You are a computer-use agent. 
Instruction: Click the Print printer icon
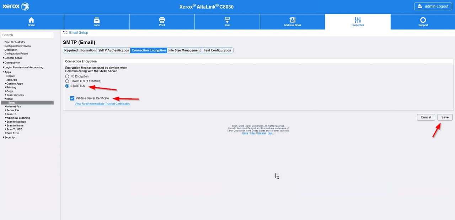coord(162,20)
